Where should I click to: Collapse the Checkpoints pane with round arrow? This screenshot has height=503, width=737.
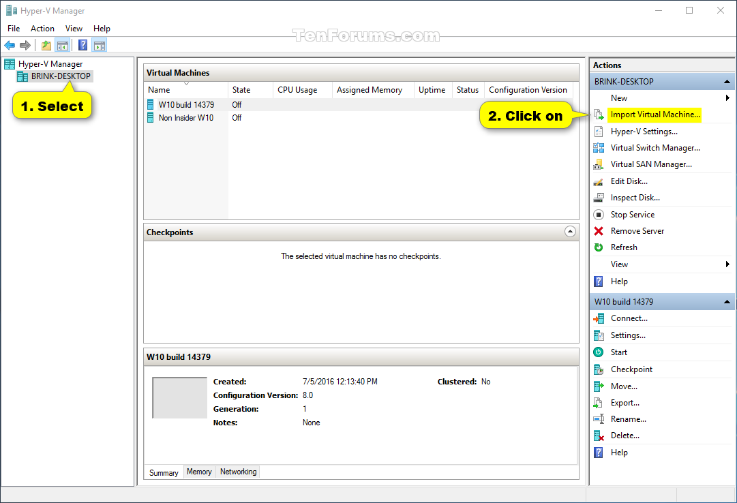click(570, 232)
